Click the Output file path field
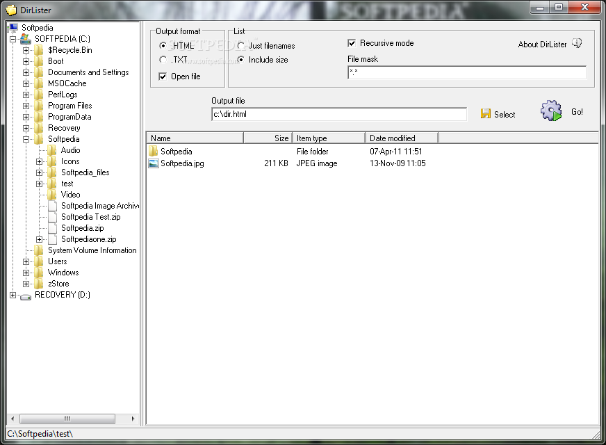 pos(339,115)
